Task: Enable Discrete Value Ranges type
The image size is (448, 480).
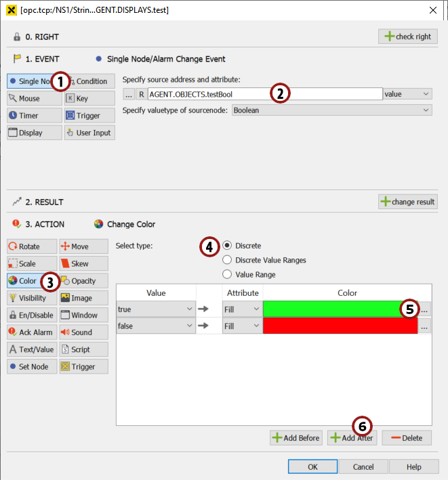Action: tap(227, 260)
